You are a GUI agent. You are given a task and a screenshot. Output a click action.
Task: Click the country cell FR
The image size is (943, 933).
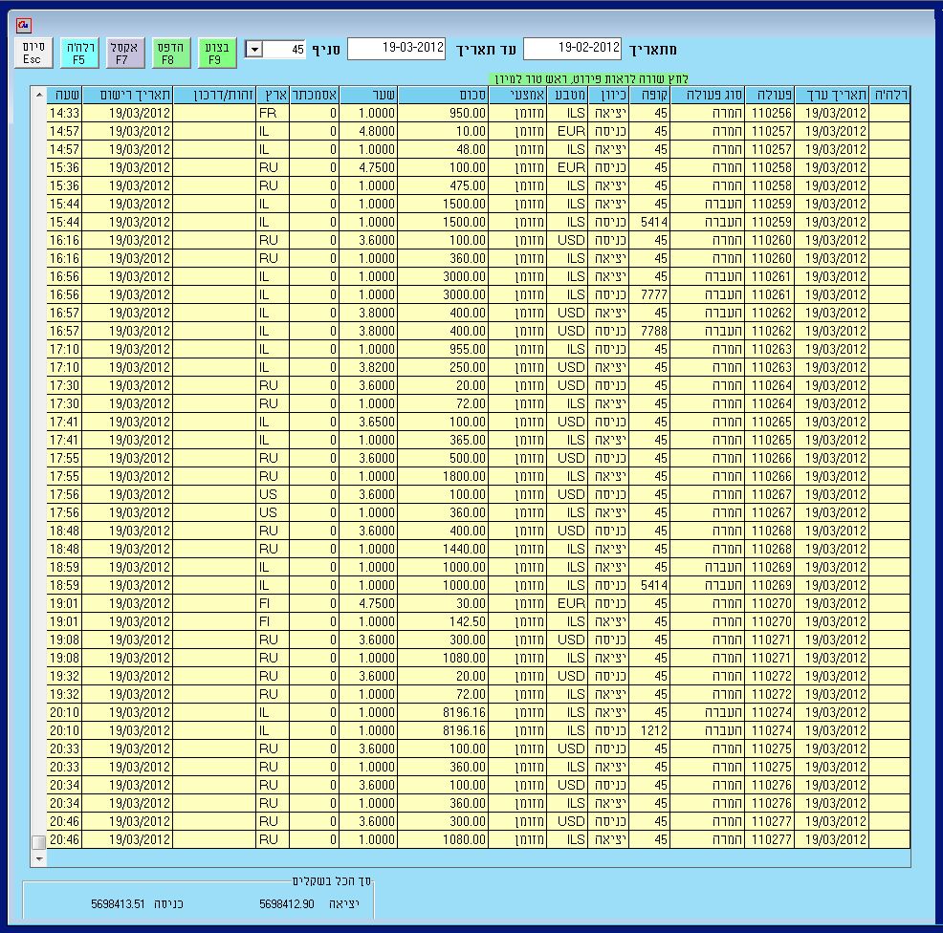tap(273, 113)
